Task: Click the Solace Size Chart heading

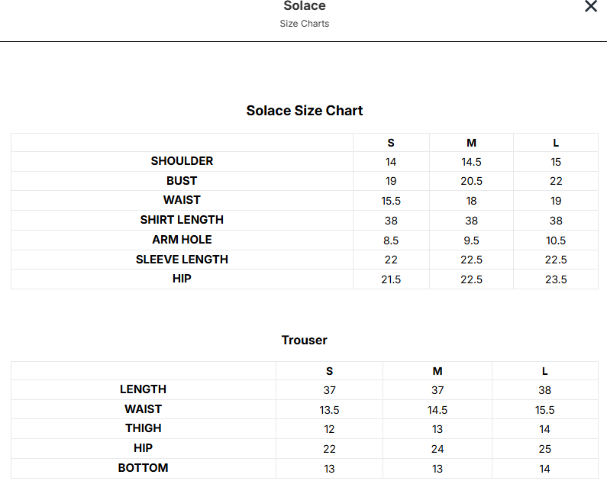Action: point(305,111)
